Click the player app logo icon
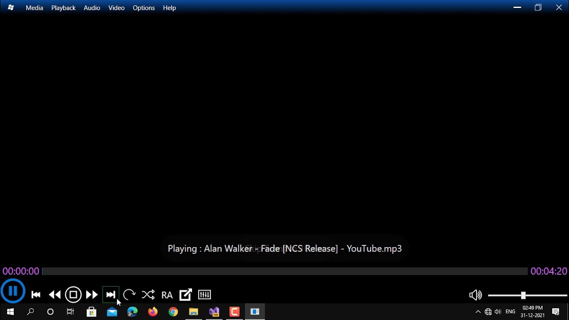 point(11,8)
